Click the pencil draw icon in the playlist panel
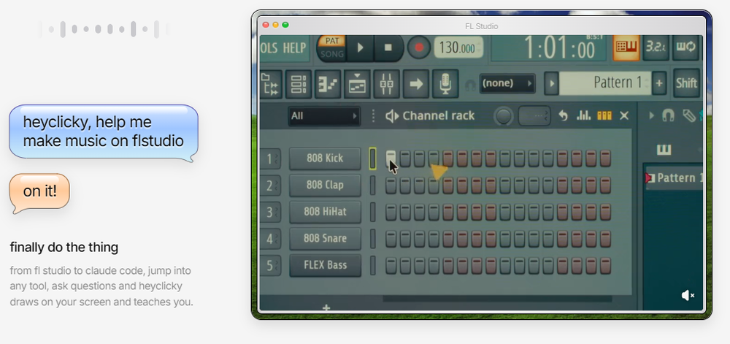Screen dimensions: 730x344 coord(690,115)
